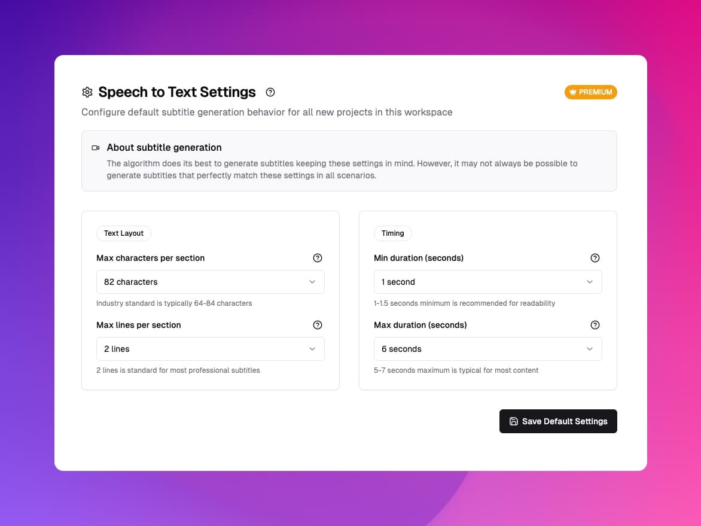Select the About subtitle generation section
Screen dimensions: 701x526
point(349,160)
